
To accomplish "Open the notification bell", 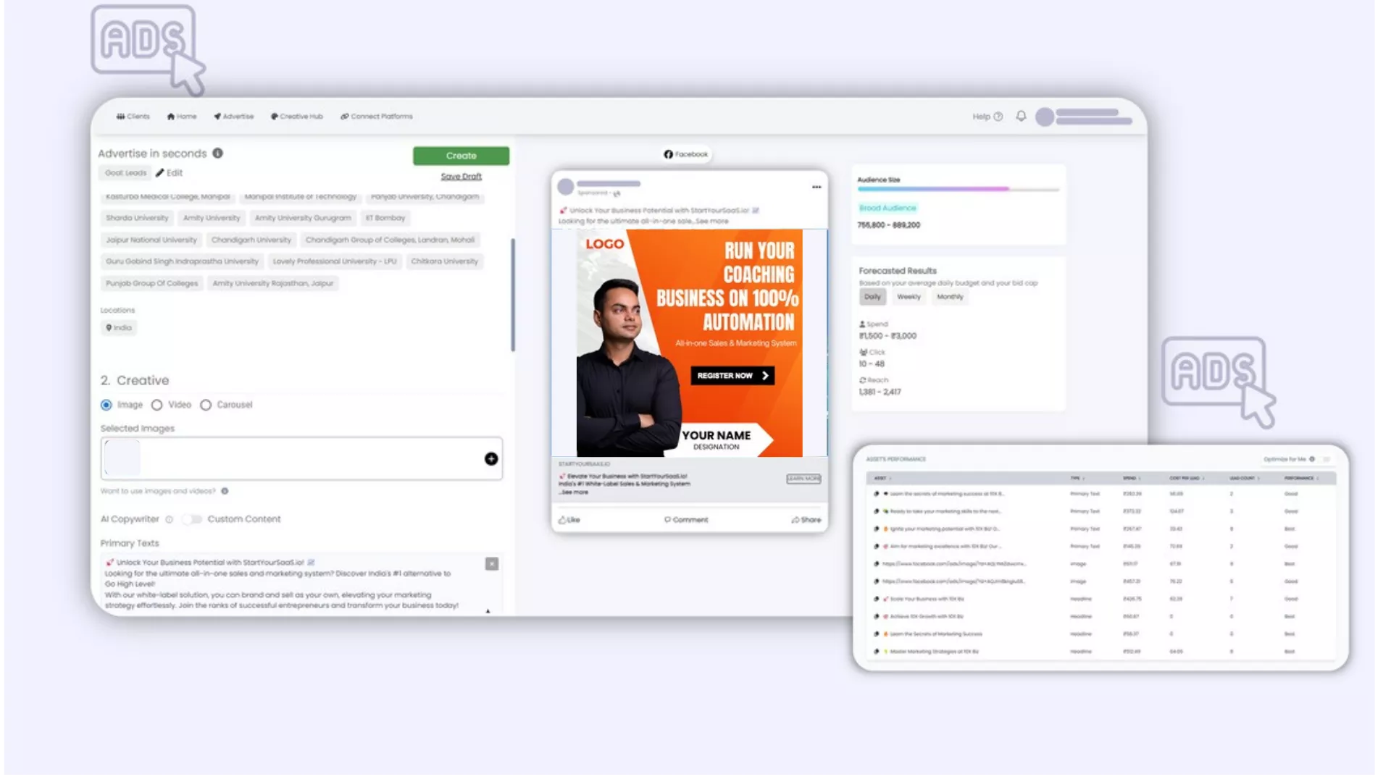I will [1021, 117].
